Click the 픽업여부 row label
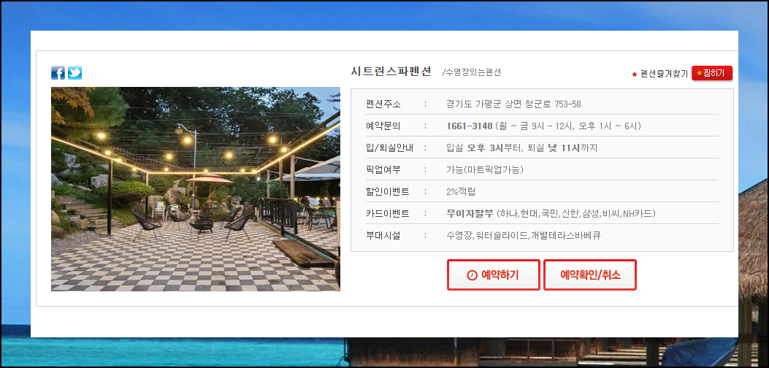The width and height of the screenshot is (769, 368). point(383,170)
